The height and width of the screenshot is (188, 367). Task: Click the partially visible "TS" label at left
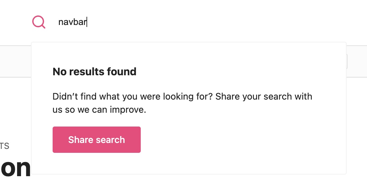pos(5,146)
